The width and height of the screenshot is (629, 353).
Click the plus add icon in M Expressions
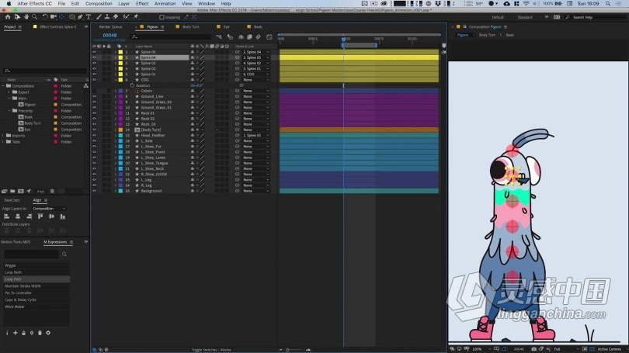tap(16, 333)
